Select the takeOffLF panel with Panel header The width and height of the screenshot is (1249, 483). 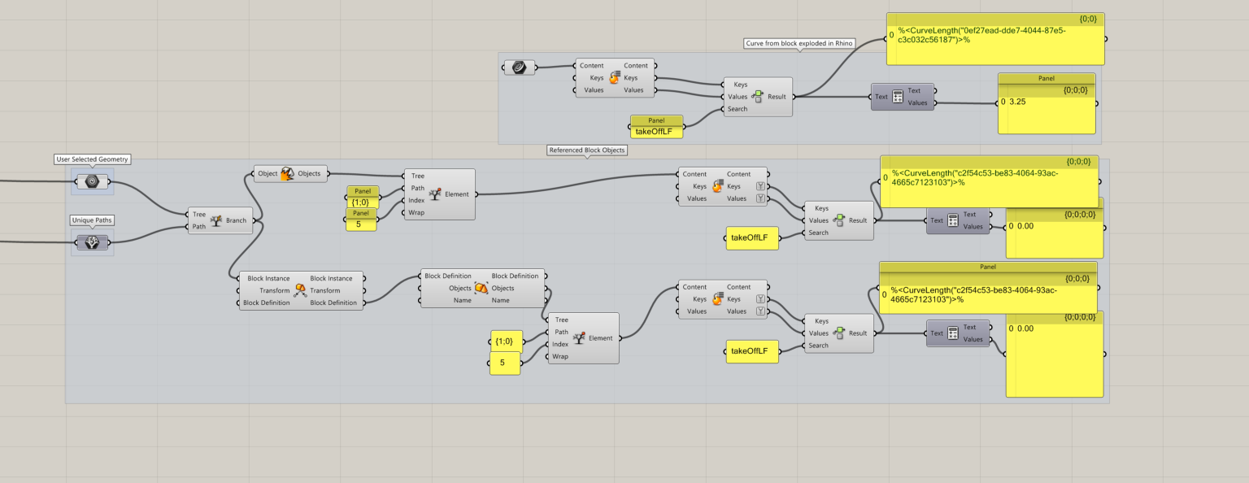click(x=657, y=127)
